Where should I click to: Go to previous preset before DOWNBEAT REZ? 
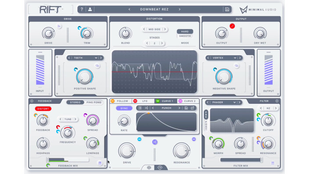[x=129, y=9]
